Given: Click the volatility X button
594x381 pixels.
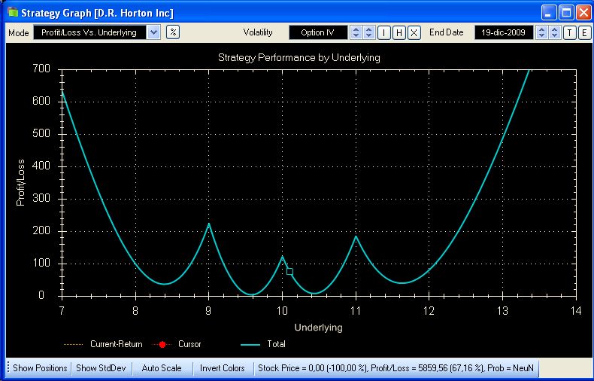Looking at the screenshot, I should pyautogui.click(x=414, y=32).
